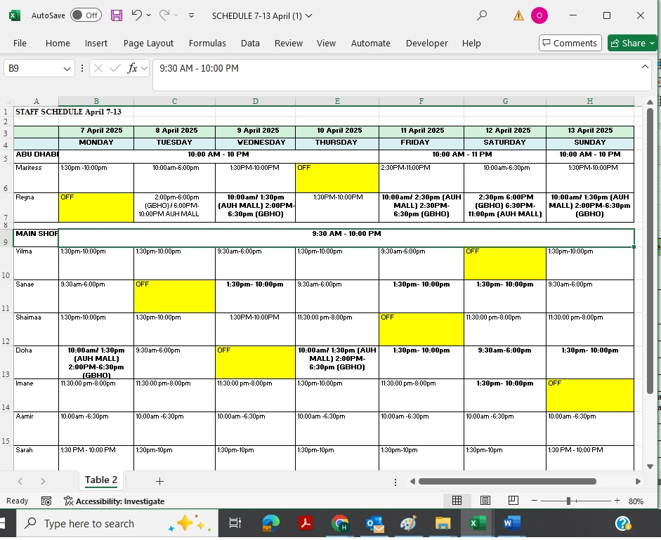Switch to Normal view in status bar
This screenshot has height=540, width=661.
457,501
